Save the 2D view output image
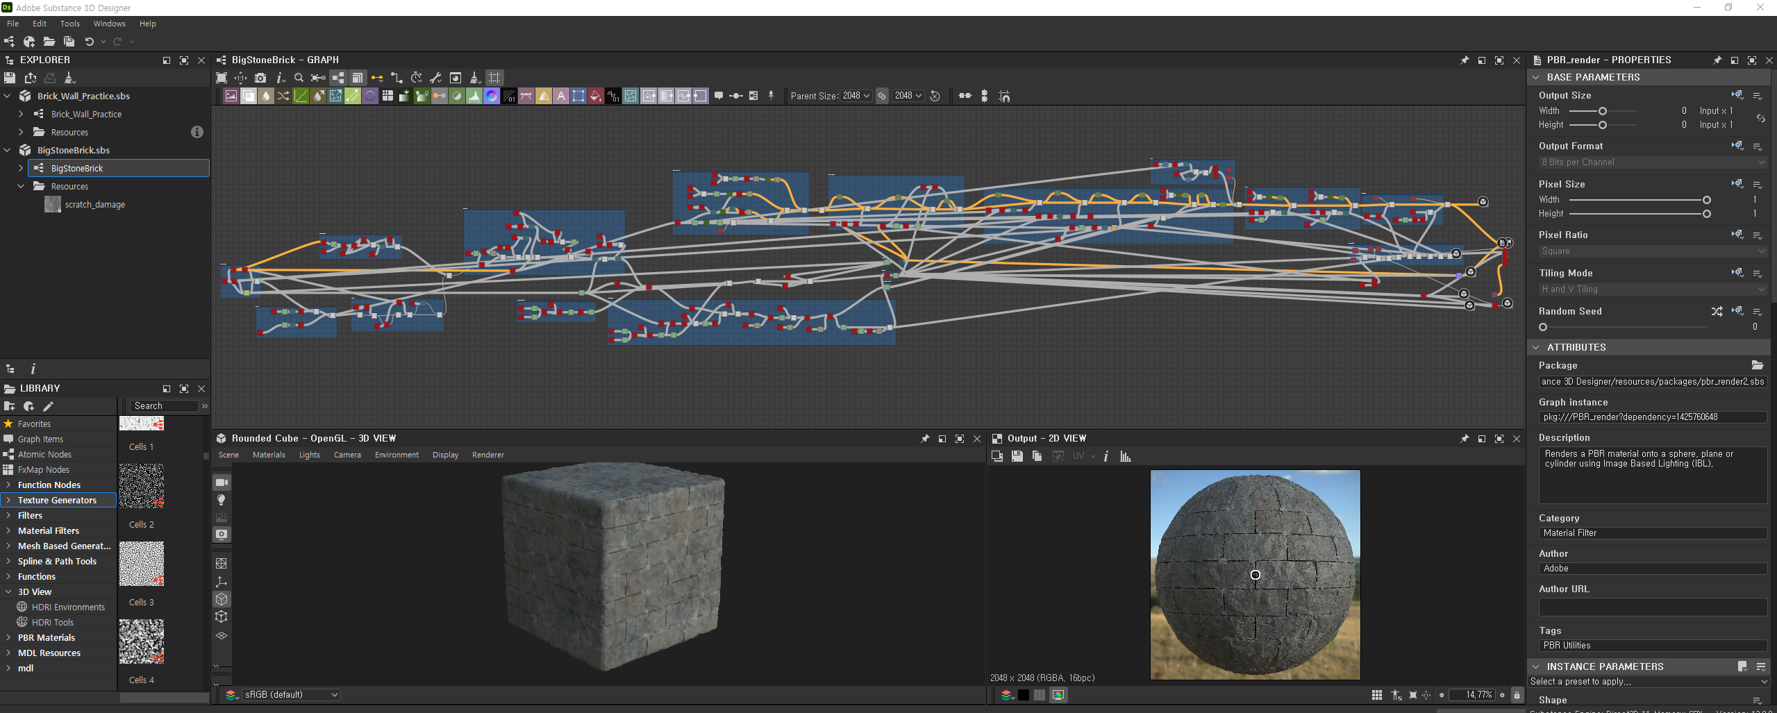This screenshot has height=713, width=1777. coord(1017,456)
